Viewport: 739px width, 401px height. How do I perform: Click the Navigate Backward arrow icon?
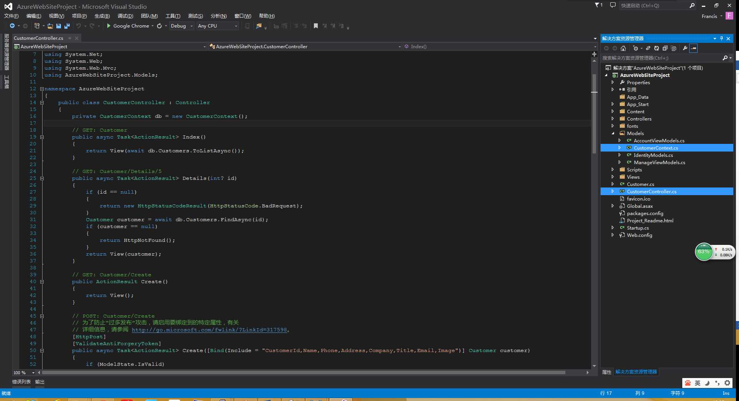tap(12, 26)
